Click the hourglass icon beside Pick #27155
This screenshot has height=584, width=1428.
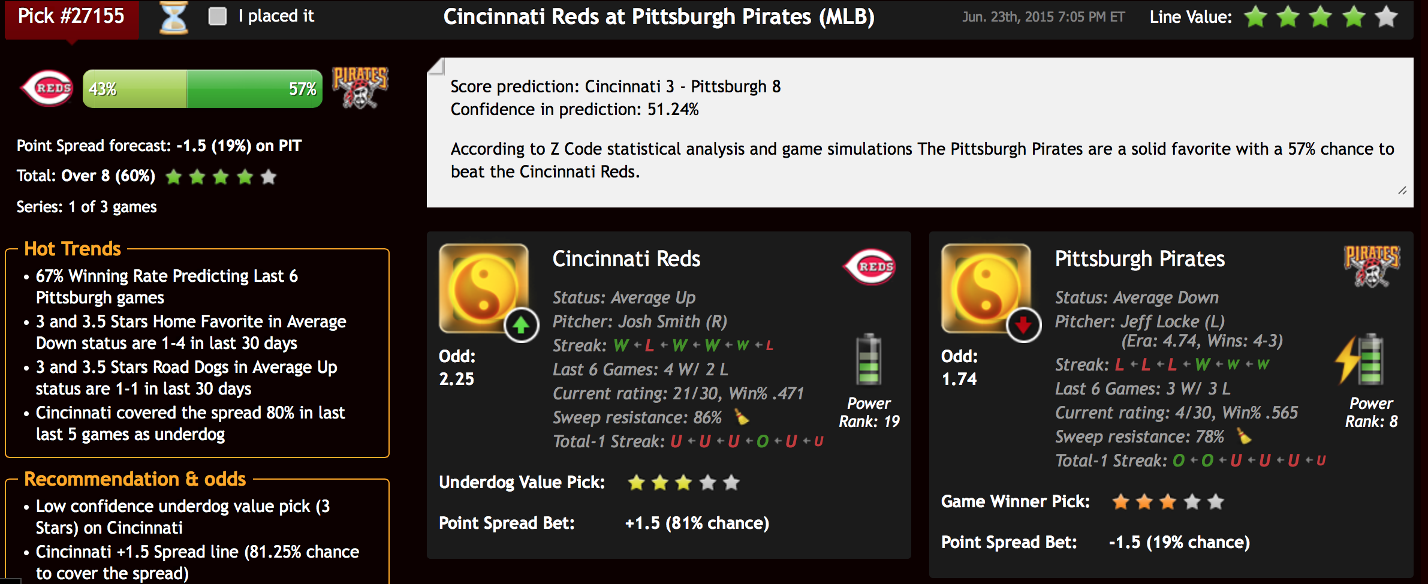pyautogui.click(x=173, y=17)
